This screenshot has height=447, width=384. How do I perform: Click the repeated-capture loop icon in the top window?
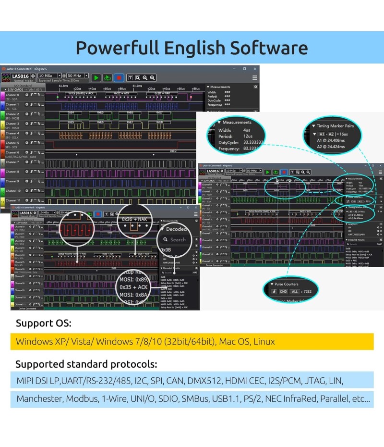click(x=108, y=77)
